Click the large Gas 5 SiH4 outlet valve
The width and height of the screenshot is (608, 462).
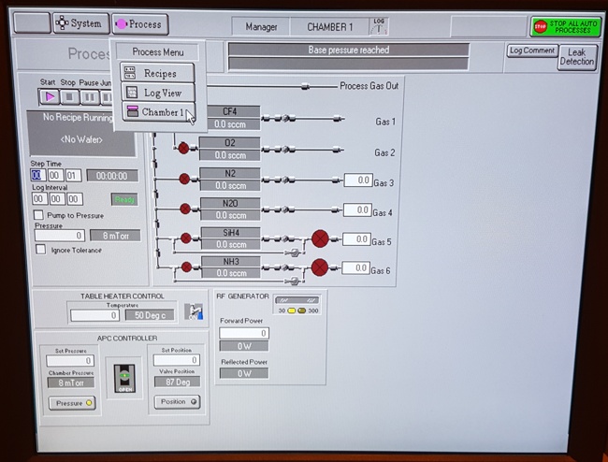coord(321,238)
